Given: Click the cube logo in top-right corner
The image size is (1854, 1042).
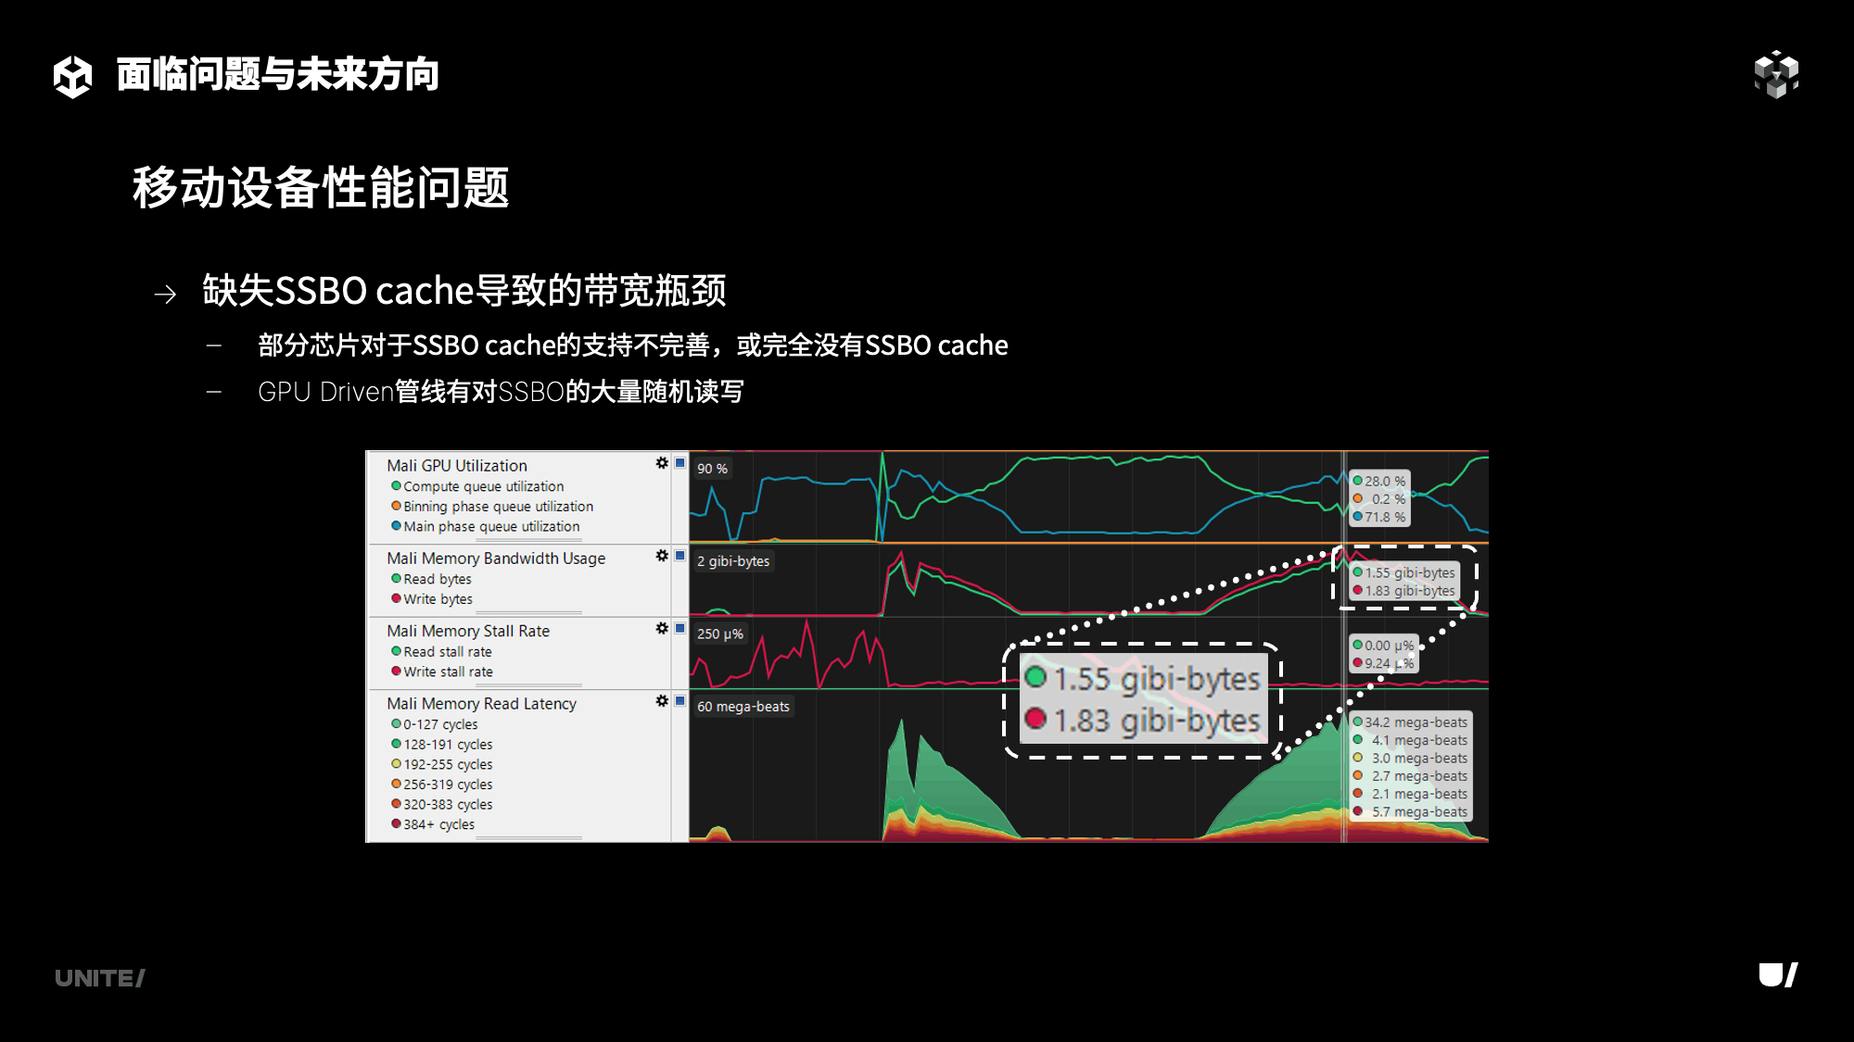Looking at the screenshot, I should (x=1776, y=74).
